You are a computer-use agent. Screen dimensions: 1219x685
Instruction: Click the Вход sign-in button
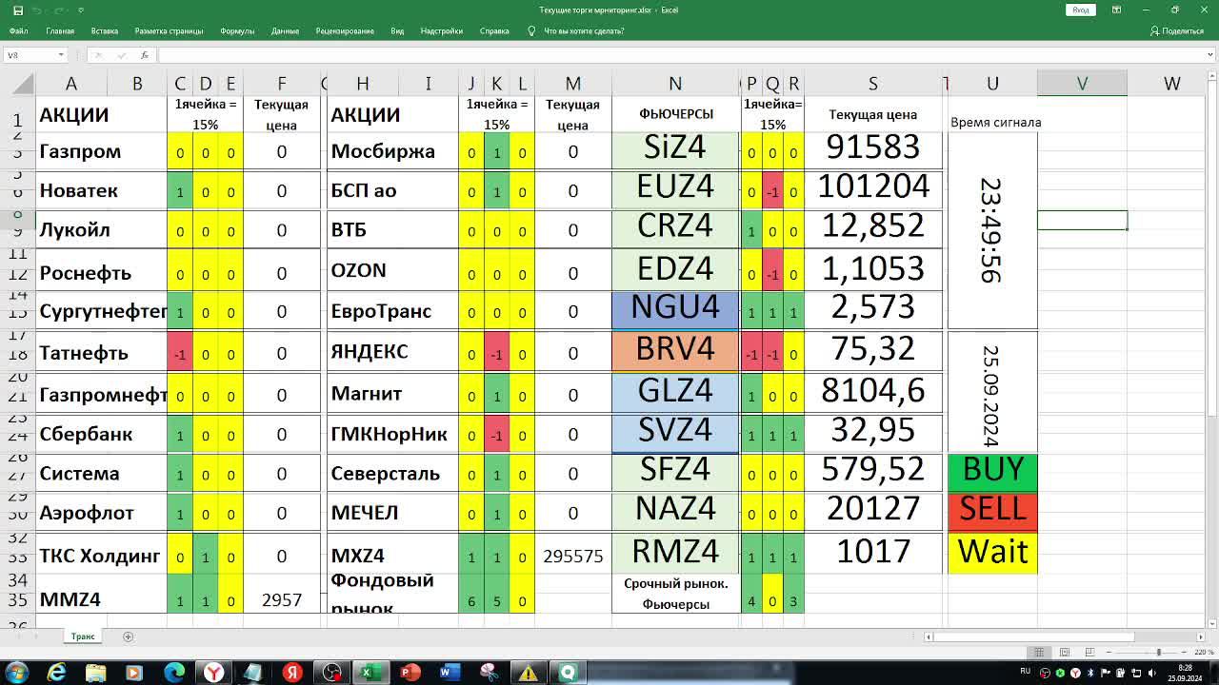1080,10
